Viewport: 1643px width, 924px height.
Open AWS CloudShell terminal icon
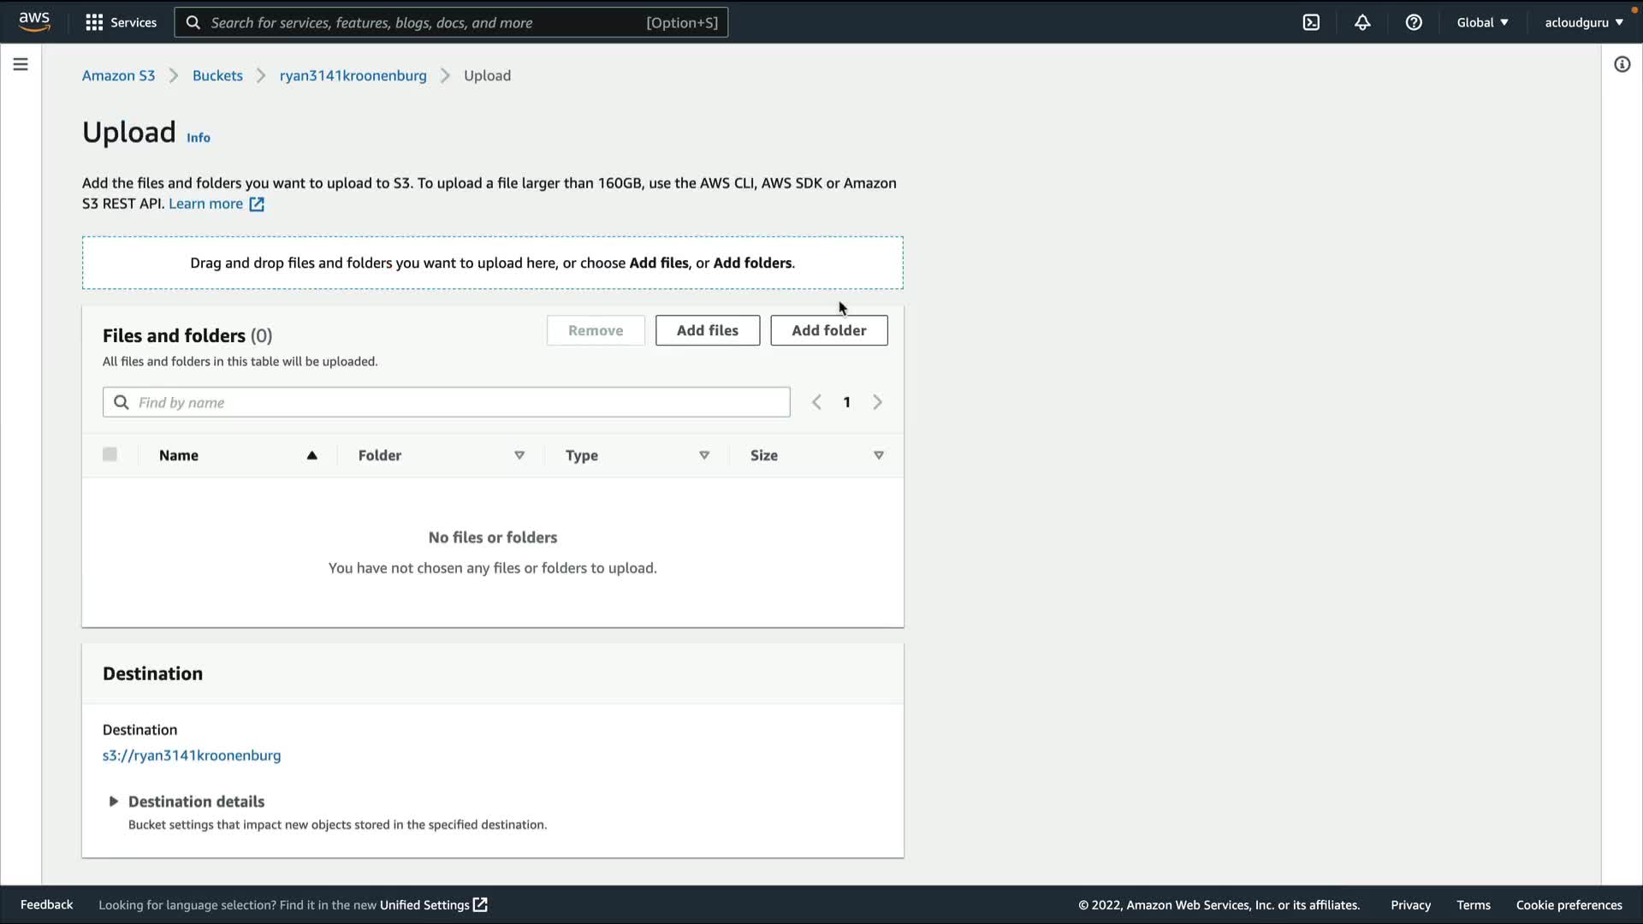click(1311, 22)
